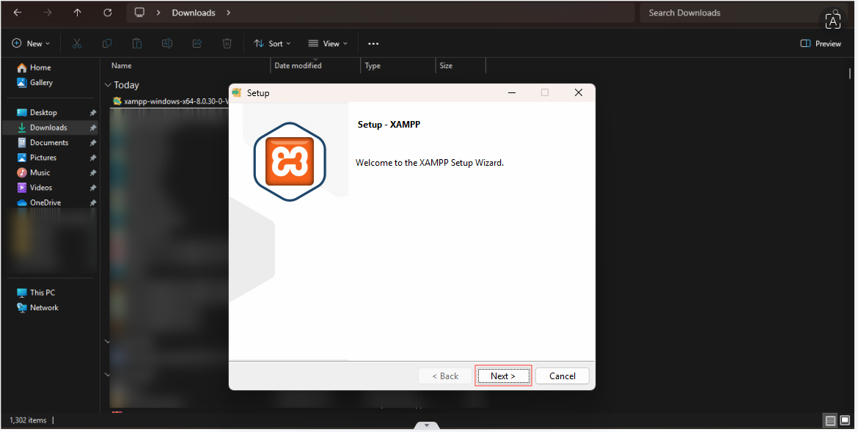Click the 1,302 items status text

click(x=28, y=420)
